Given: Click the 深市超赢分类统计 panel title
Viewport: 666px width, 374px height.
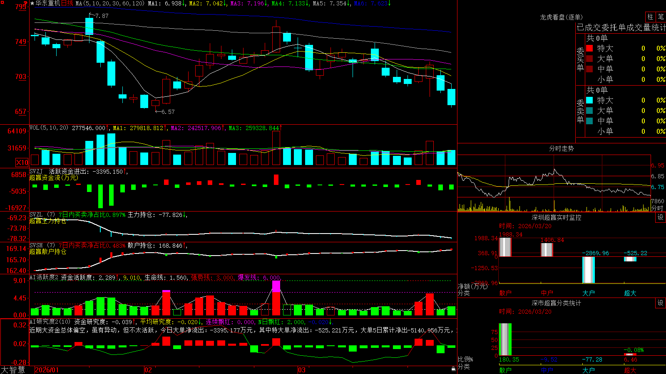Looking at the screenshot, I should click(x=556, y=303).
